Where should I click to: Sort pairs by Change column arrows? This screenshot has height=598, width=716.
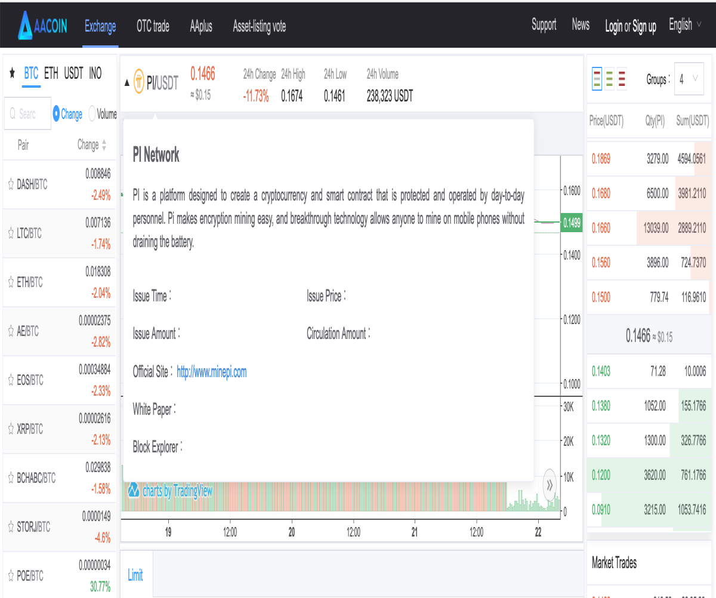104,145
